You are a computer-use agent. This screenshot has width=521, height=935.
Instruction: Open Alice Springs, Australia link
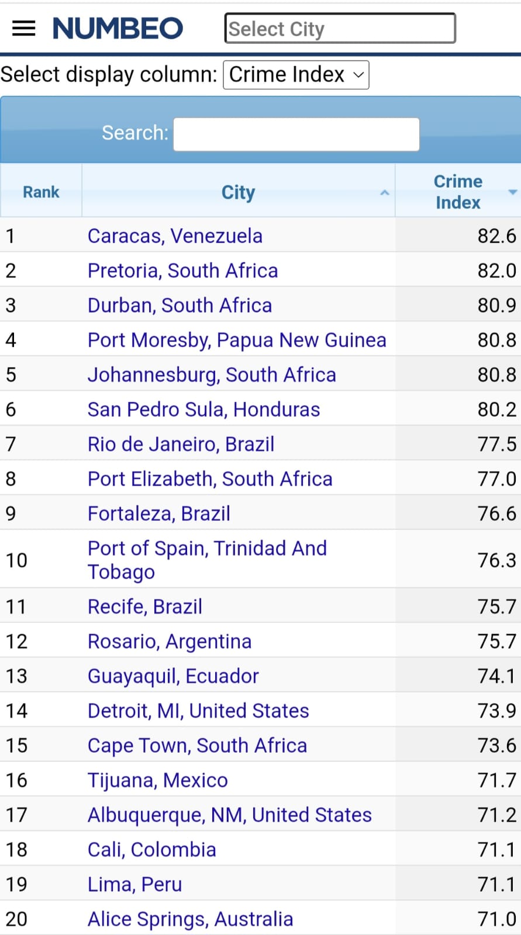[x=190, y=919]
